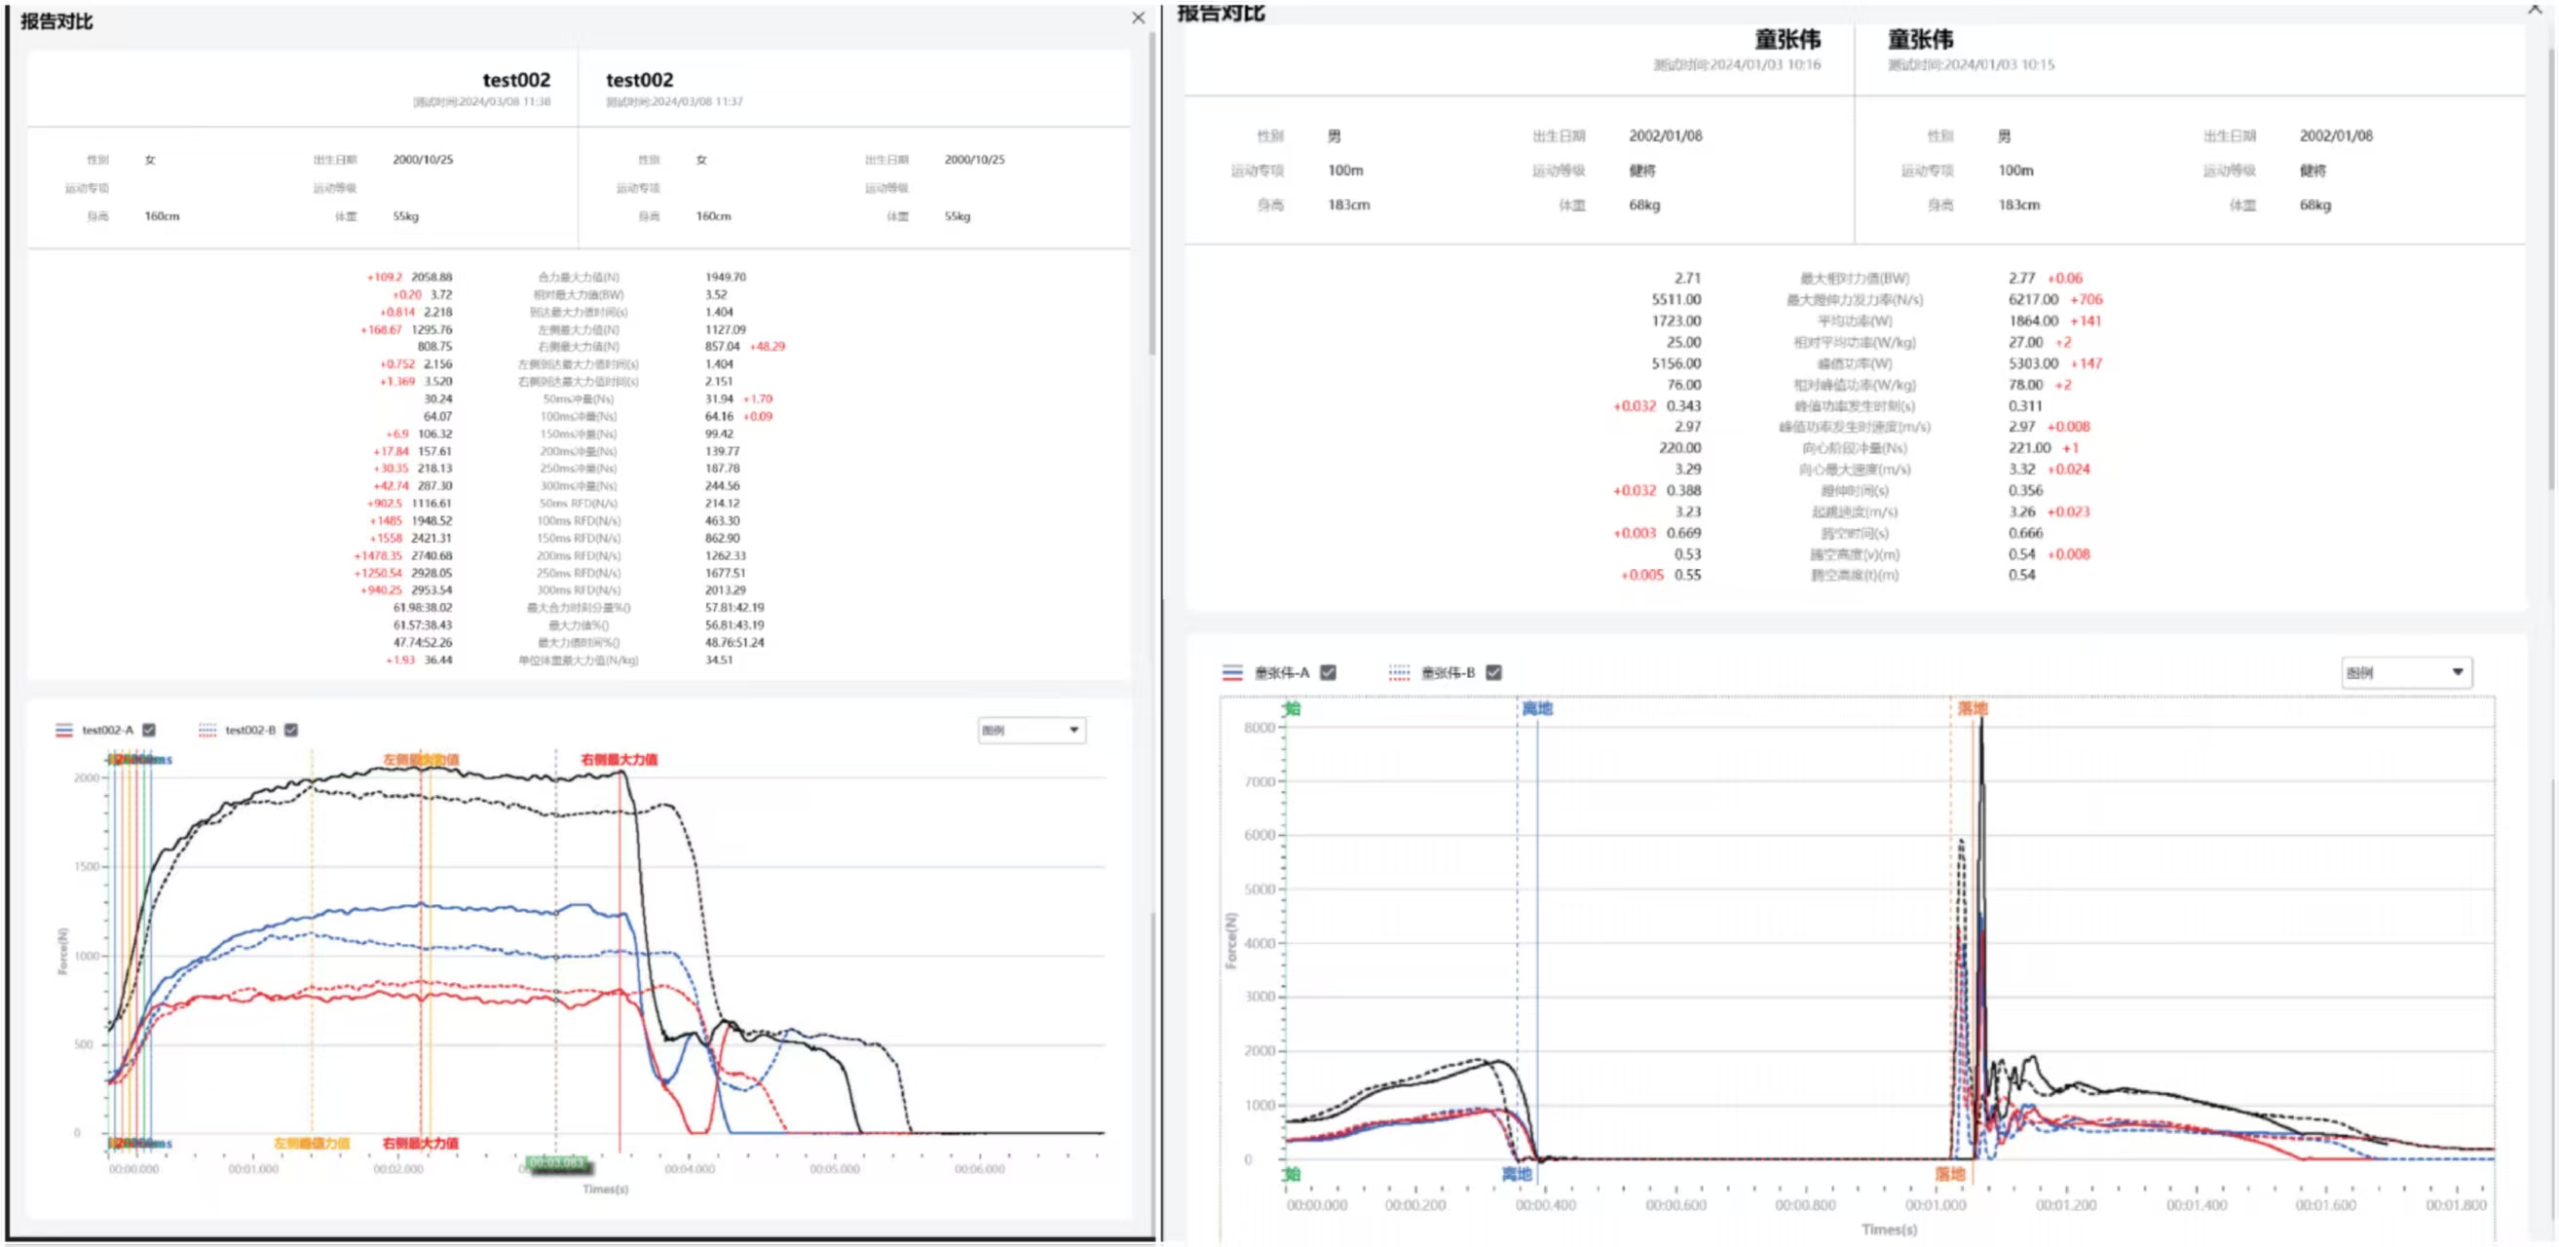Click the value 5303.00
Screen dimensions: 2559x1247
[2034, 363]
